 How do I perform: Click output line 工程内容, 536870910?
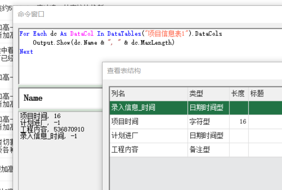52,129
